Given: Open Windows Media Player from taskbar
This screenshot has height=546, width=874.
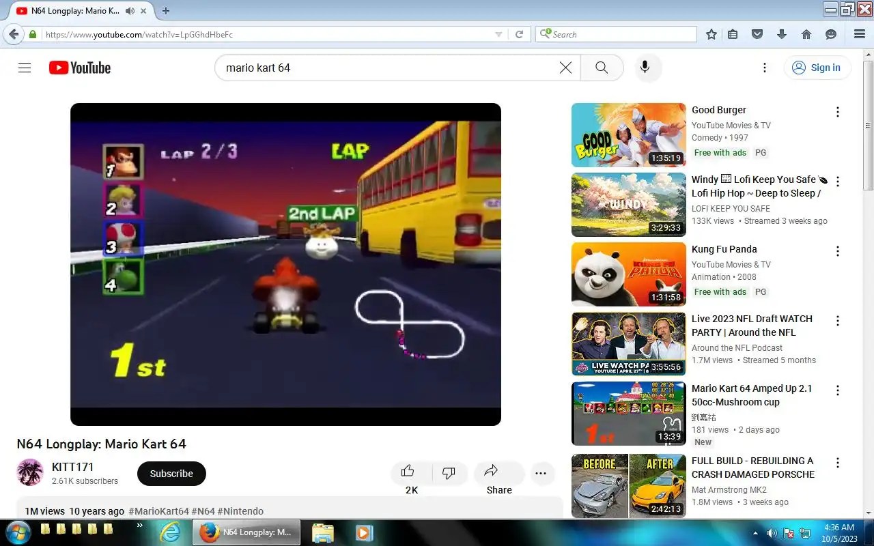Looking at the screenshot, I should point(363,532).
